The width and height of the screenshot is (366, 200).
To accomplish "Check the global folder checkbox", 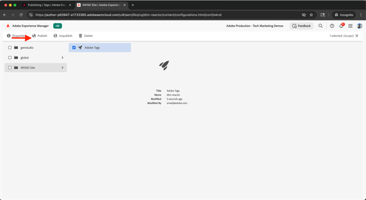I will click(x=10, y=57).
